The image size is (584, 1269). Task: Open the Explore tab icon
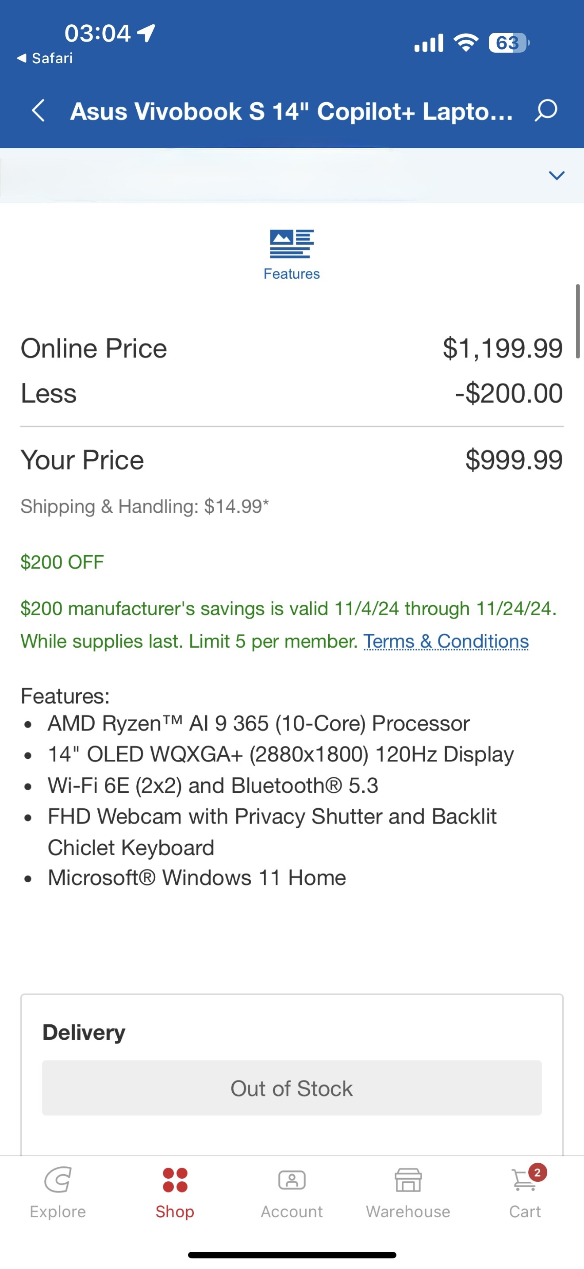click(58, 1181)
